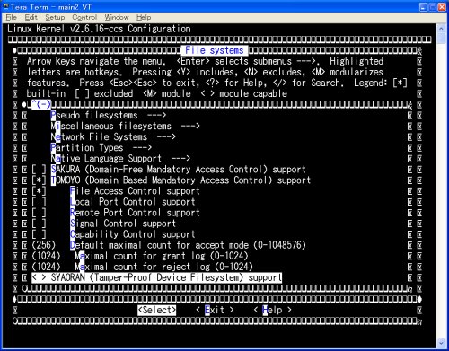Open the Window menu
The image size is (449, 351).
click(x=117, y=17)
